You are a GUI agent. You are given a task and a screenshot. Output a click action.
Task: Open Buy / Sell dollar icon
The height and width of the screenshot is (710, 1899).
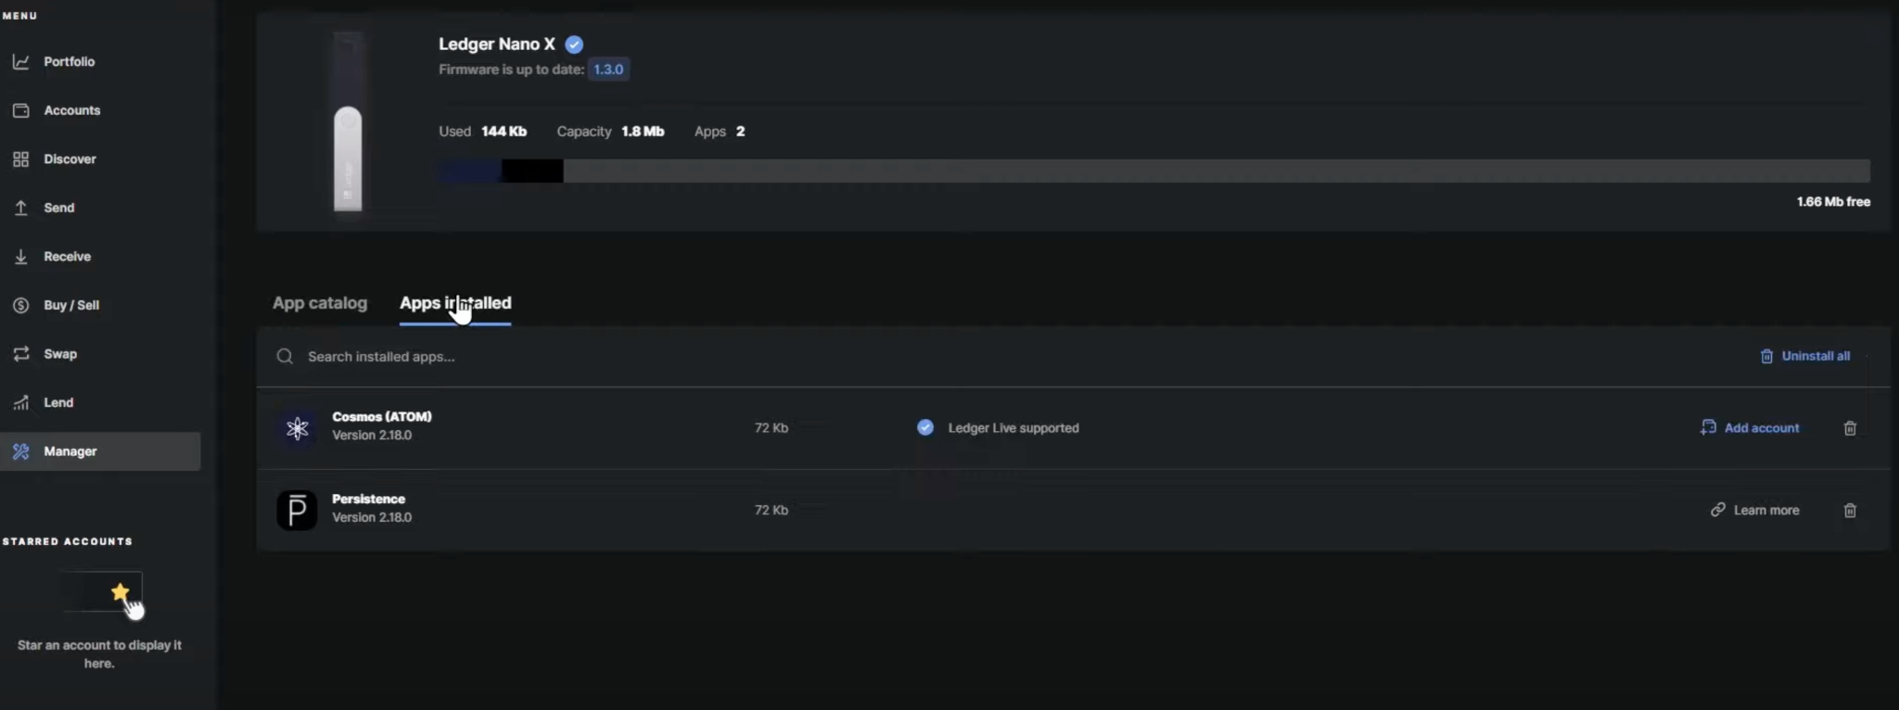click(20, 305)
